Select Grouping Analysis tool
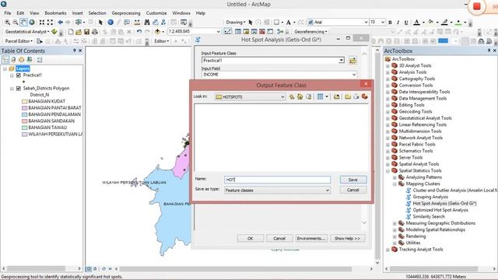 [430, 197]
